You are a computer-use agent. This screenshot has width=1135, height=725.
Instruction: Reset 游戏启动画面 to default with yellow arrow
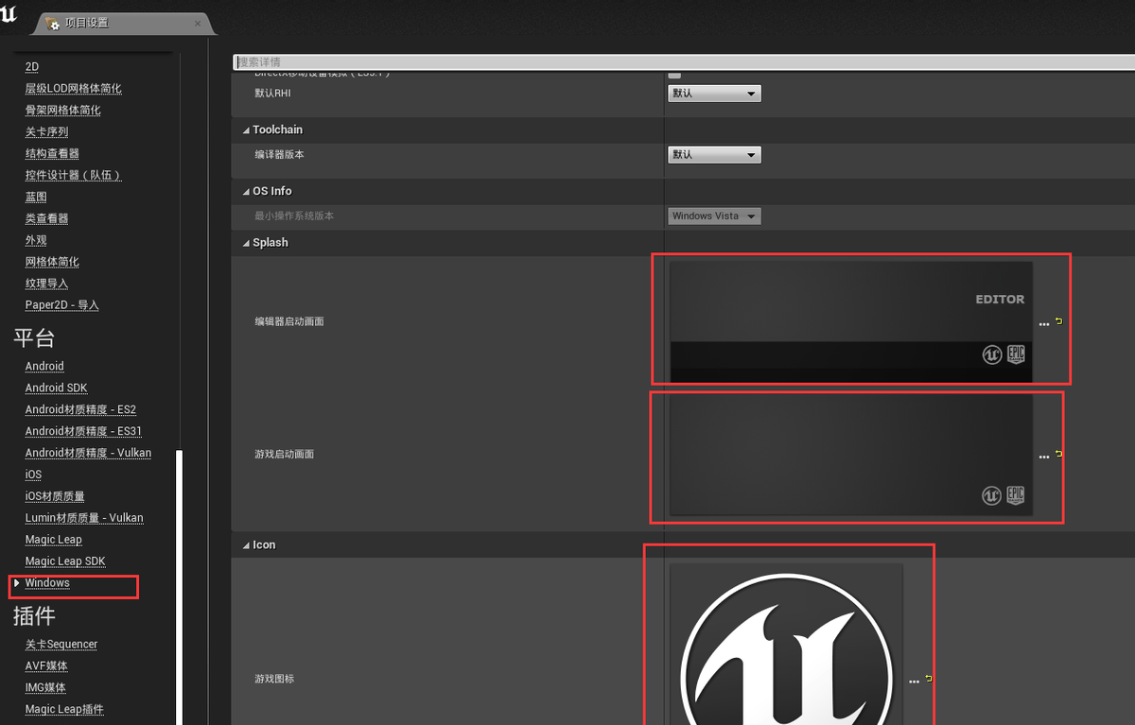1058,454
